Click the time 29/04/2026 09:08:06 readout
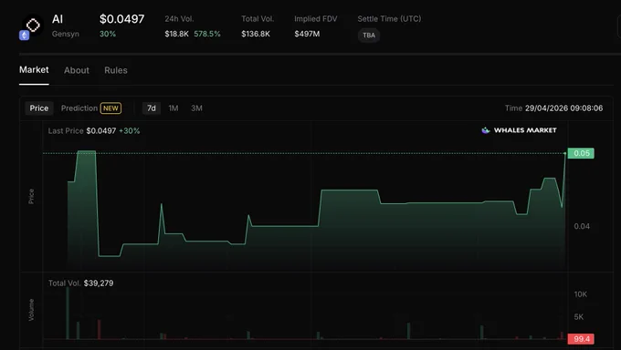 tap(553, 108)
